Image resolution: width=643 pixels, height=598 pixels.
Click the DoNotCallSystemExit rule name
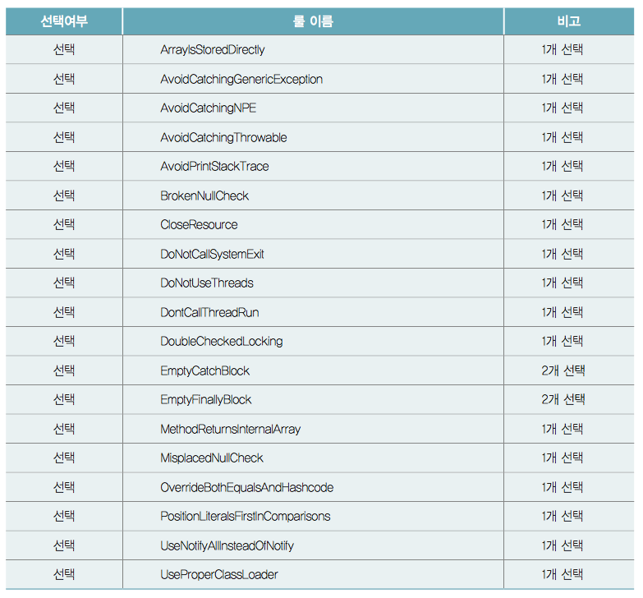click(x=212, y=254)
